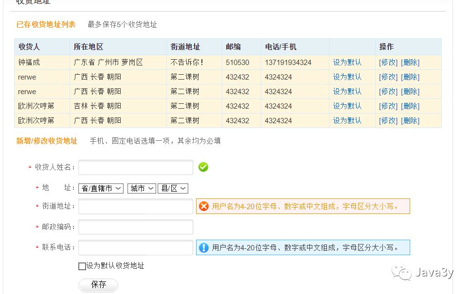Image resolution: width=469 pixels, height=294 pixels.
Task: Focus the 联系电话 input field
Action: pyautogui.click(x=136, y=247)
